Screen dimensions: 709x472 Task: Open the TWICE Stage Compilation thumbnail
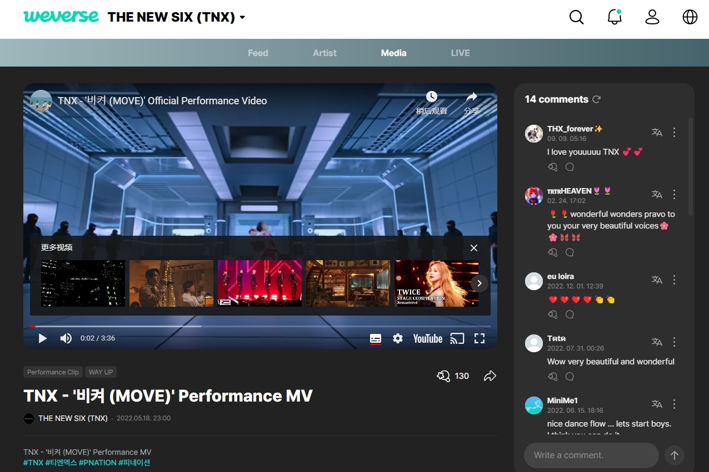(437, 283)
